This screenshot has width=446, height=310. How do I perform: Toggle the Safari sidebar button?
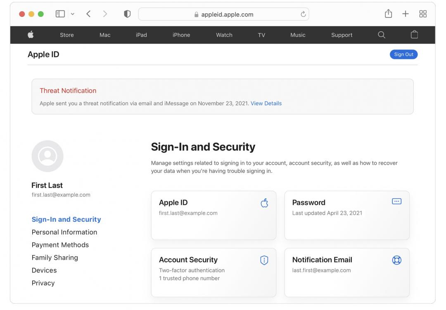coord(60,14)
